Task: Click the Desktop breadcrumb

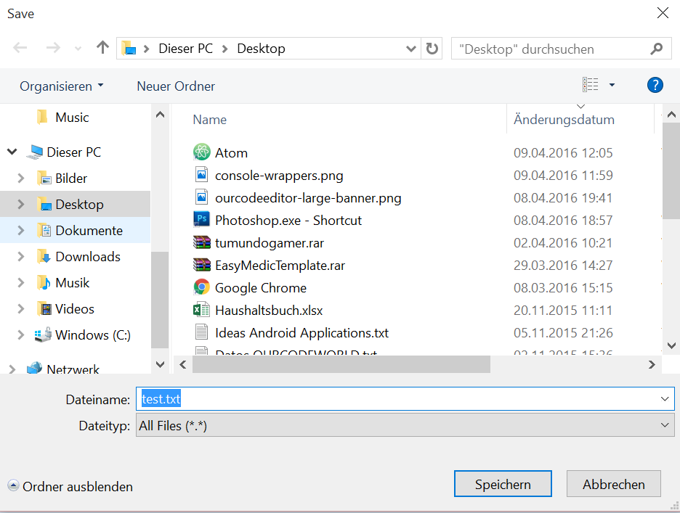Action: pyautogui.click(x=261, y=49)
